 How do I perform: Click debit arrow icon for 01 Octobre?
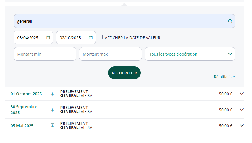tap(52, 94)
